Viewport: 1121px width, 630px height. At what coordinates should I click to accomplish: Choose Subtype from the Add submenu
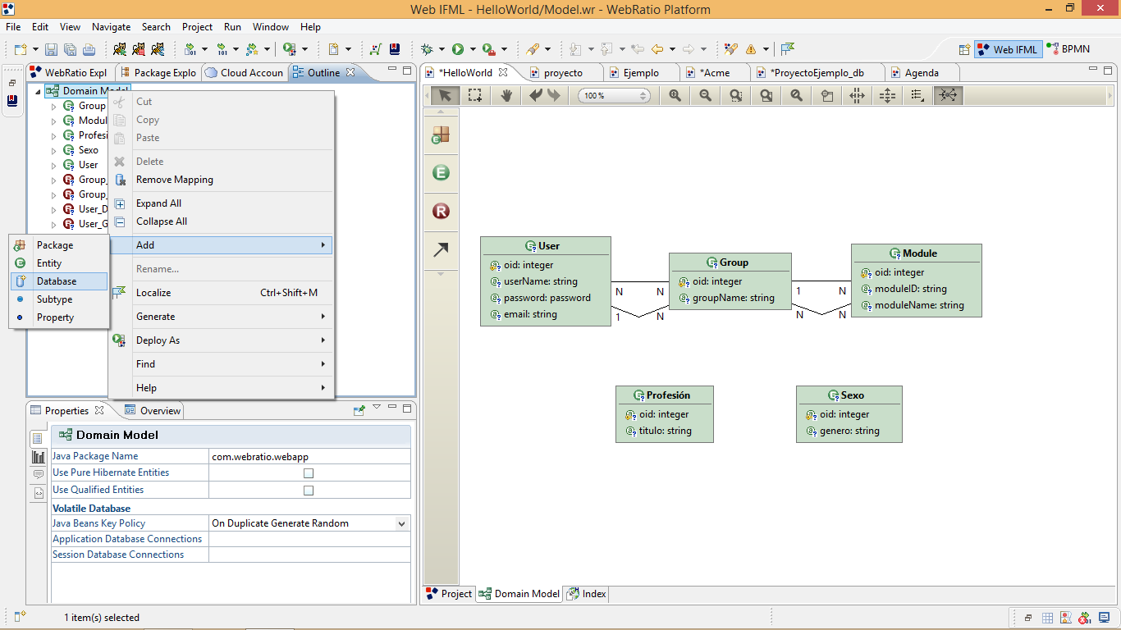(59, 299)
